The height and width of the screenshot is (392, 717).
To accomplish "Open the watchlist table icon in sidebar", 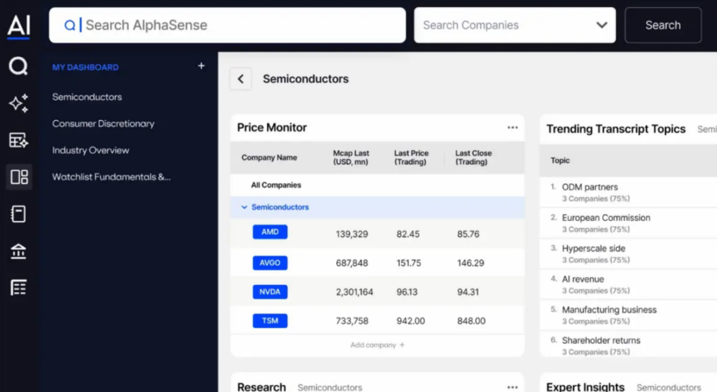I will [x=18, y=286].
